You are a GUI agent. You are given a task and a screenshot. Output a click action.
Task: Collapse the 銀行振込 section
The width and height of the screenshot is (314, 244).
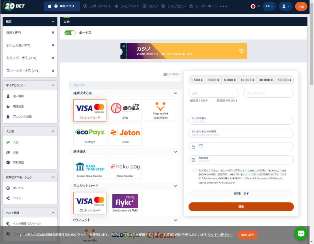point(176,152)
